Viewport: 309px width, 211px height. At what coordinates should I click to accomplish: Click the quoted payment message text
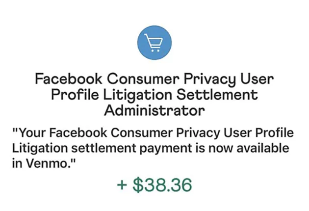click(x=152, y=148)
